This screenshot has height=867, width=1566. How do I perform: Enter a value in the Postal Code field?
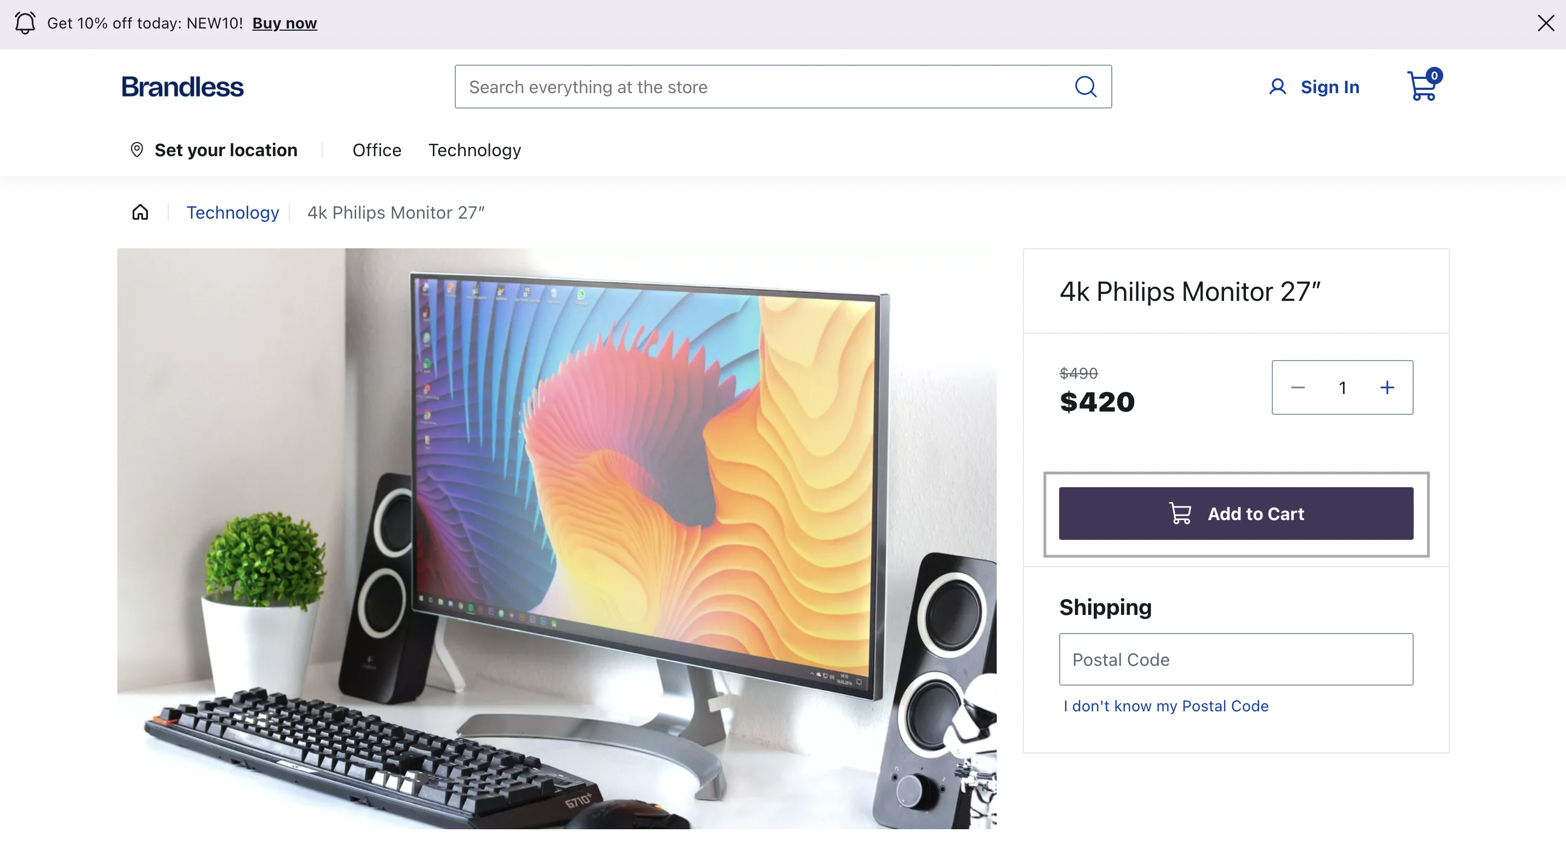[x=1236, y=659]
